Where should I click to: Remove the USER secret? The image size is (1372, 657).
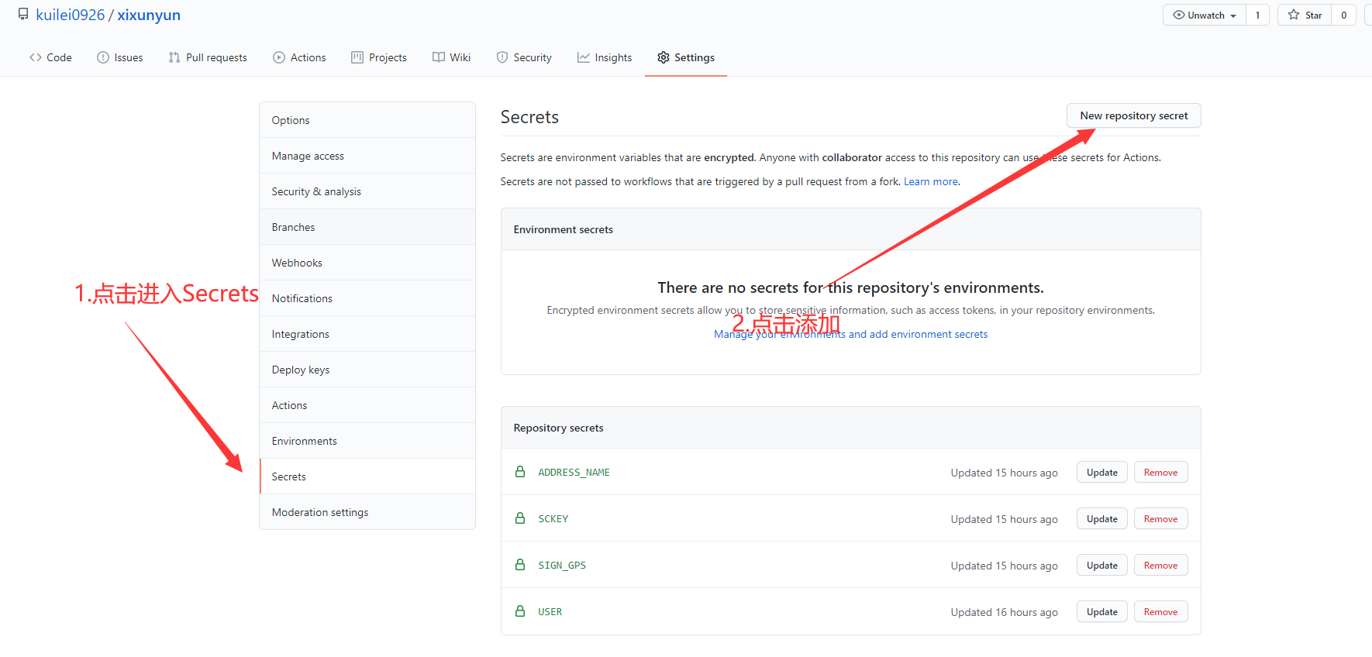(1160, 611)
